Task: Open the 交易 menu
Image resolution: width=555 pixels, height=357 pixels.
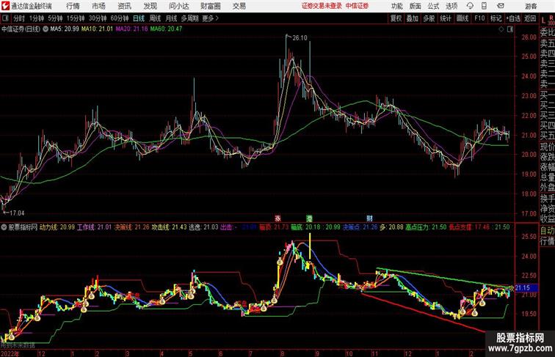Action: (x=239, y=6)
